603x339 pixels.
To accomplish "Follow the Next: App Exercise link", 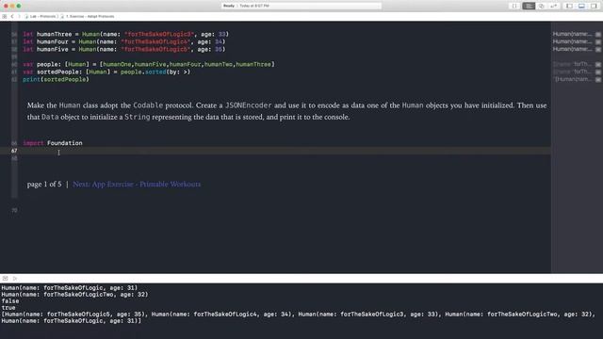I will tap(137, 185).
